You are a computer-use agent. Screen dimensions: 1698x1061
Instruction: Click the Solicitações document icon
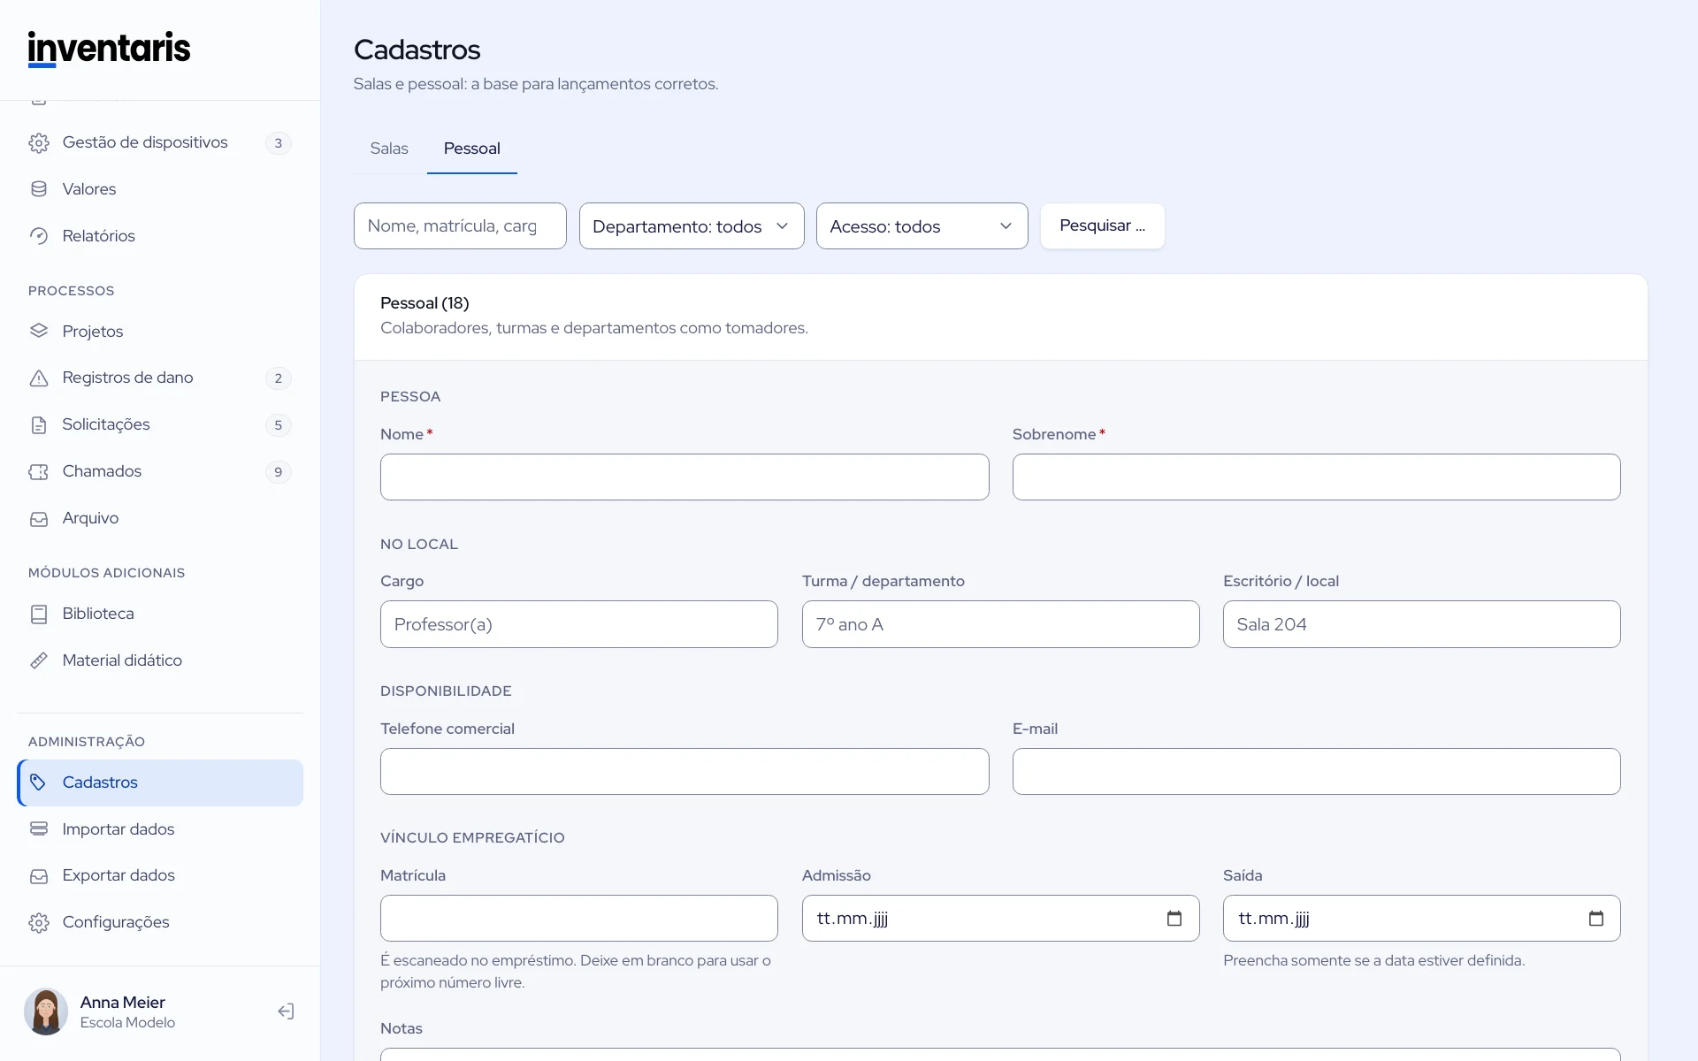click(39, 425)
